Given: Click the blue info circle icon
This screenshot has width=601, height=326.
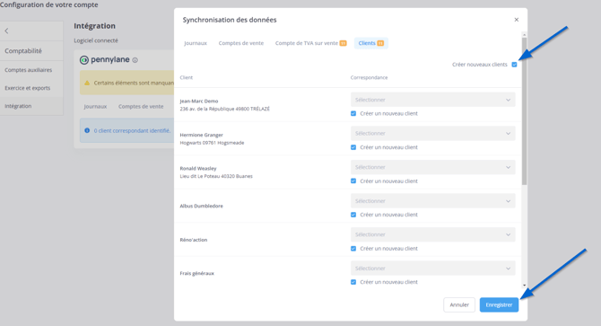Looking at the screenshot, I should click(87, 130).
